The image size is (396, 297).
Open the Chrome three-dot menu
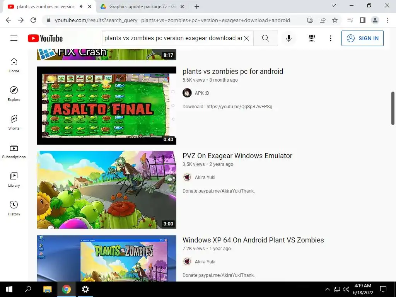(387, 20)
